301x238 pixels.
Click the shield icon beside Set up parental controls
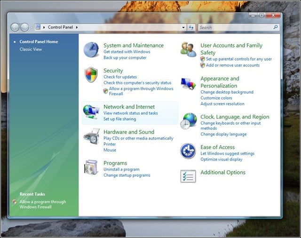[203, 59]
